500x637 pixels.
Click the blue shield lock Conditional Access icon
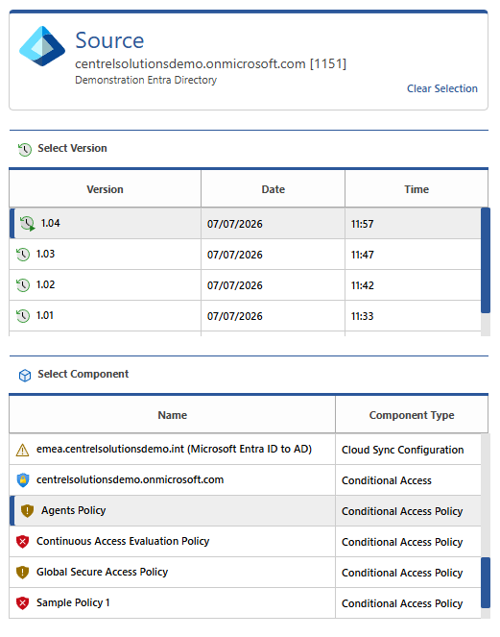click(x=23, y=479)
